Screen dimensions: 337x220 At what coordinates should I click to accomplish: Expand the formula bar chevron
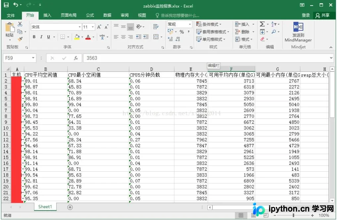point(331,58)
